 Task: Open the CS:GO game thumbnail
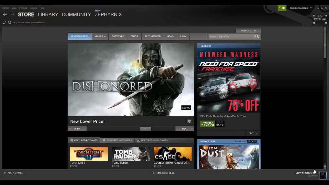coord(172,154)
